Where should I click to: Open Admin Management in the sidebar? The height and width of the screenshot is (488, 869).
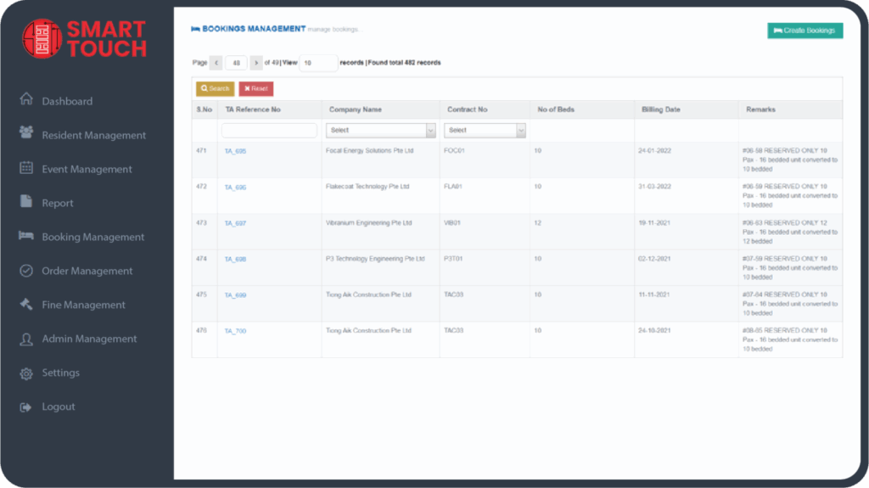point(89,339)
